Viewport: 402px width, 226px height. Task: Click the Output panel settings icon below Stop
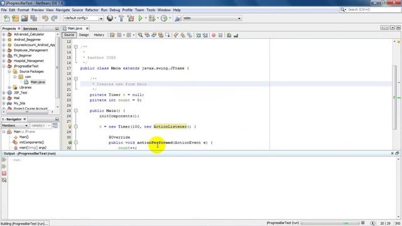tap(4, 180)
